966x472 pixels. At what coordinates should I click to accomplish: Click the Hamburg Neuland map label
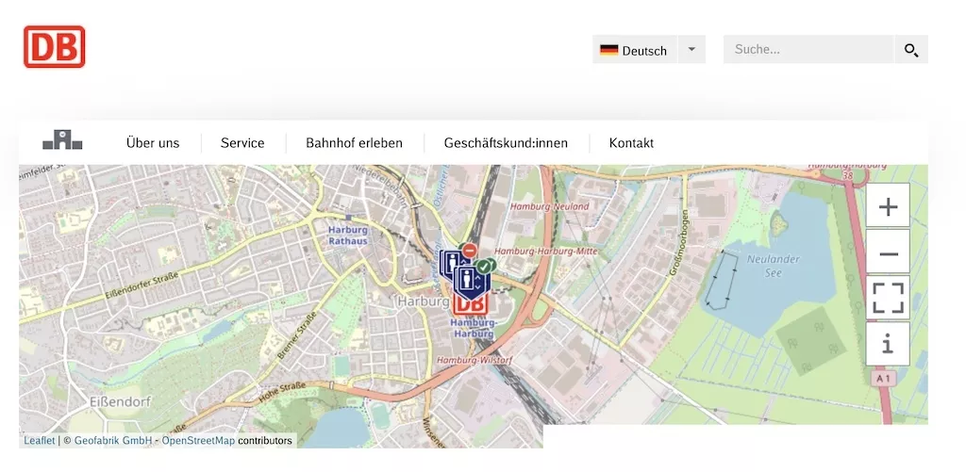point(550,206)
